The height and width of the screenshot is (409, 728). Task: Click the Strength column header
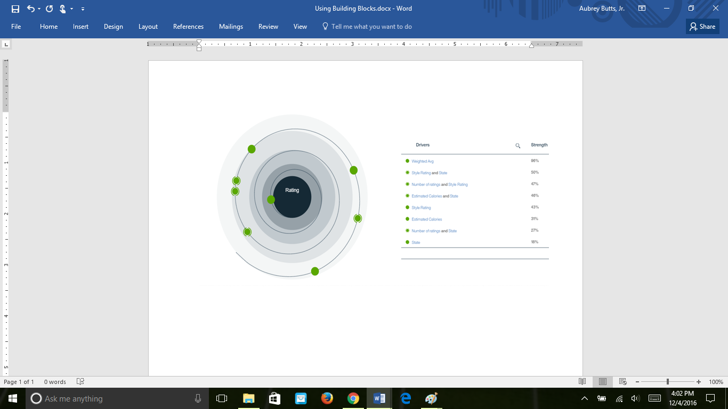pos(539,145)
